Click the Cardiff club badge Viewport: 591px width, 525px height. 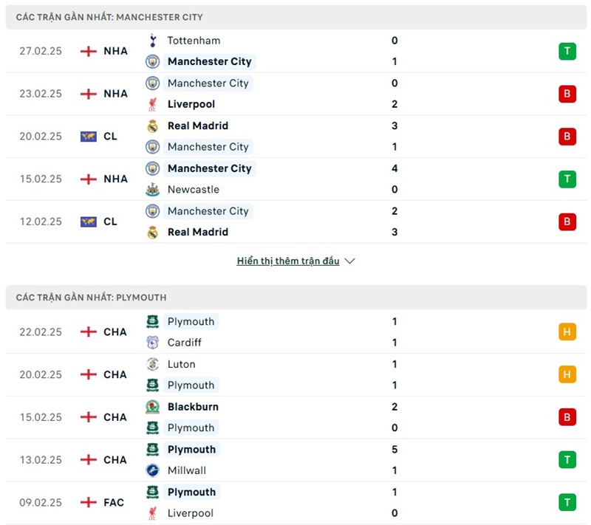point(154,343)
